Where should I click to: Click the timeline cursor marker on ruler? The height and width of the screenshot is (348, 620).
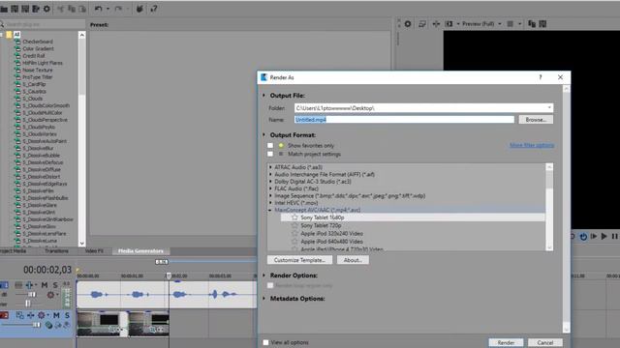click(x=169, y=275)
